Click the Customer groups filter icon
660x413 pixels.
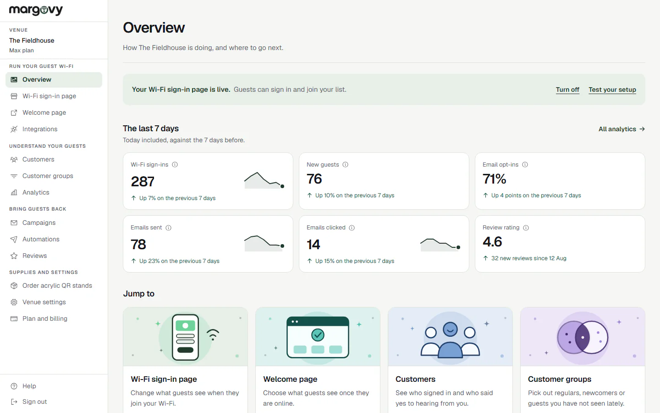(x=14, y=176)
